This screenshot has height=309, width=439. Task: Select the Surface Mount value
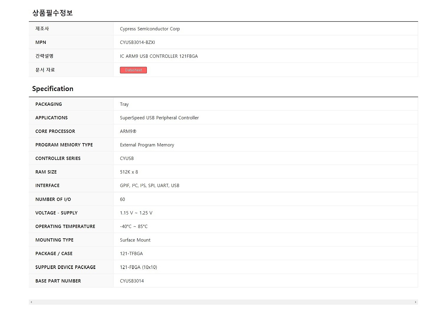(135, 240)
